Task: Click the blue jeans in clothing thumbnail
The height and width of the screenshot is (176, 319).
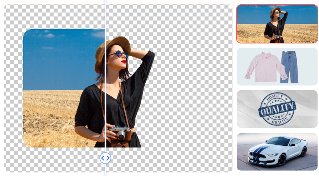Action: pyautogui.click(x=289, y=67)
